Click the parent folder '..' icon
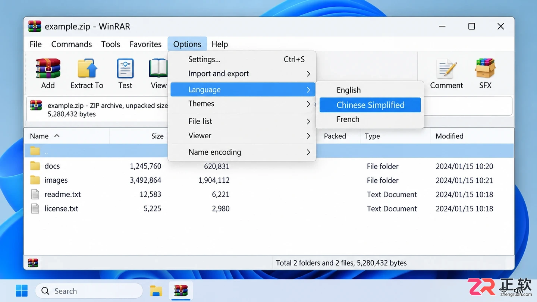This screenshot has height=302, width=537. pyautogui.click(x=35, y=151)
